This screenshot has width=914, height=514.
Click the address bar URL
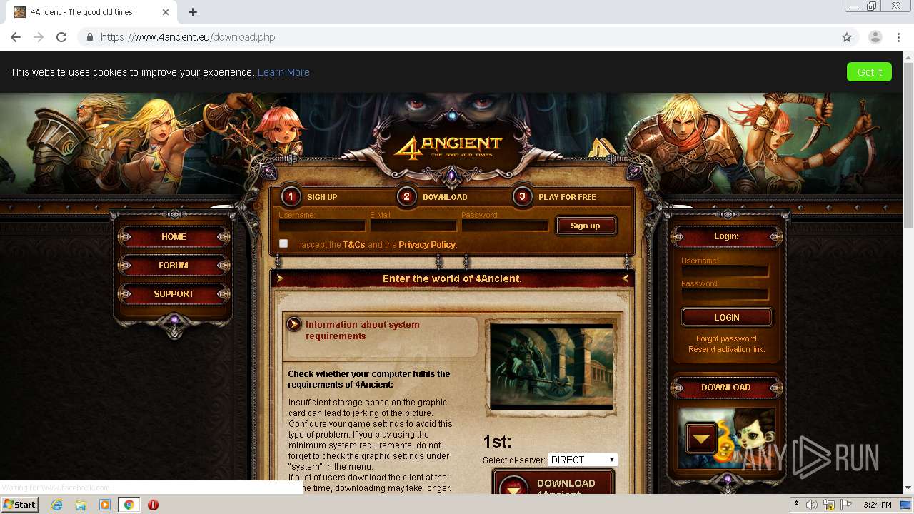(188, 37)
